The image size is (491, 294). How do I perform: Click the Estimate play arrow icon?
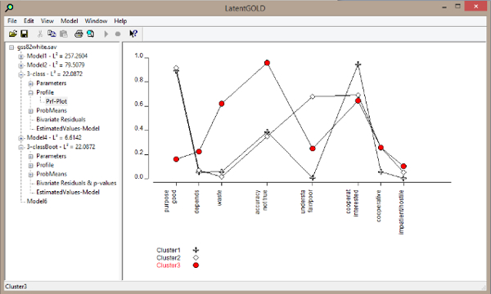pos(106,33)
